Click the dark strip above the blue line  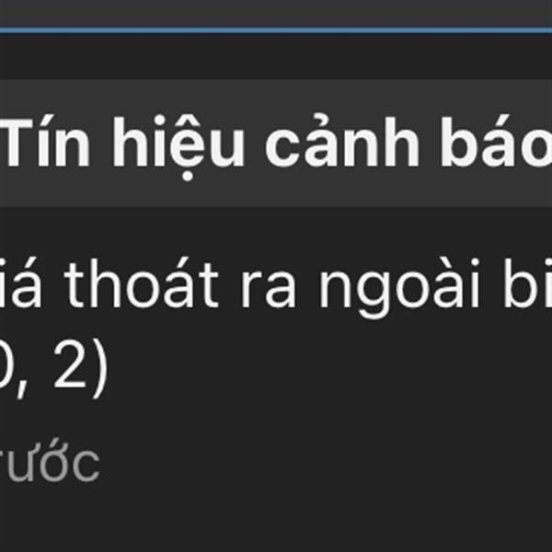point(276,14)
